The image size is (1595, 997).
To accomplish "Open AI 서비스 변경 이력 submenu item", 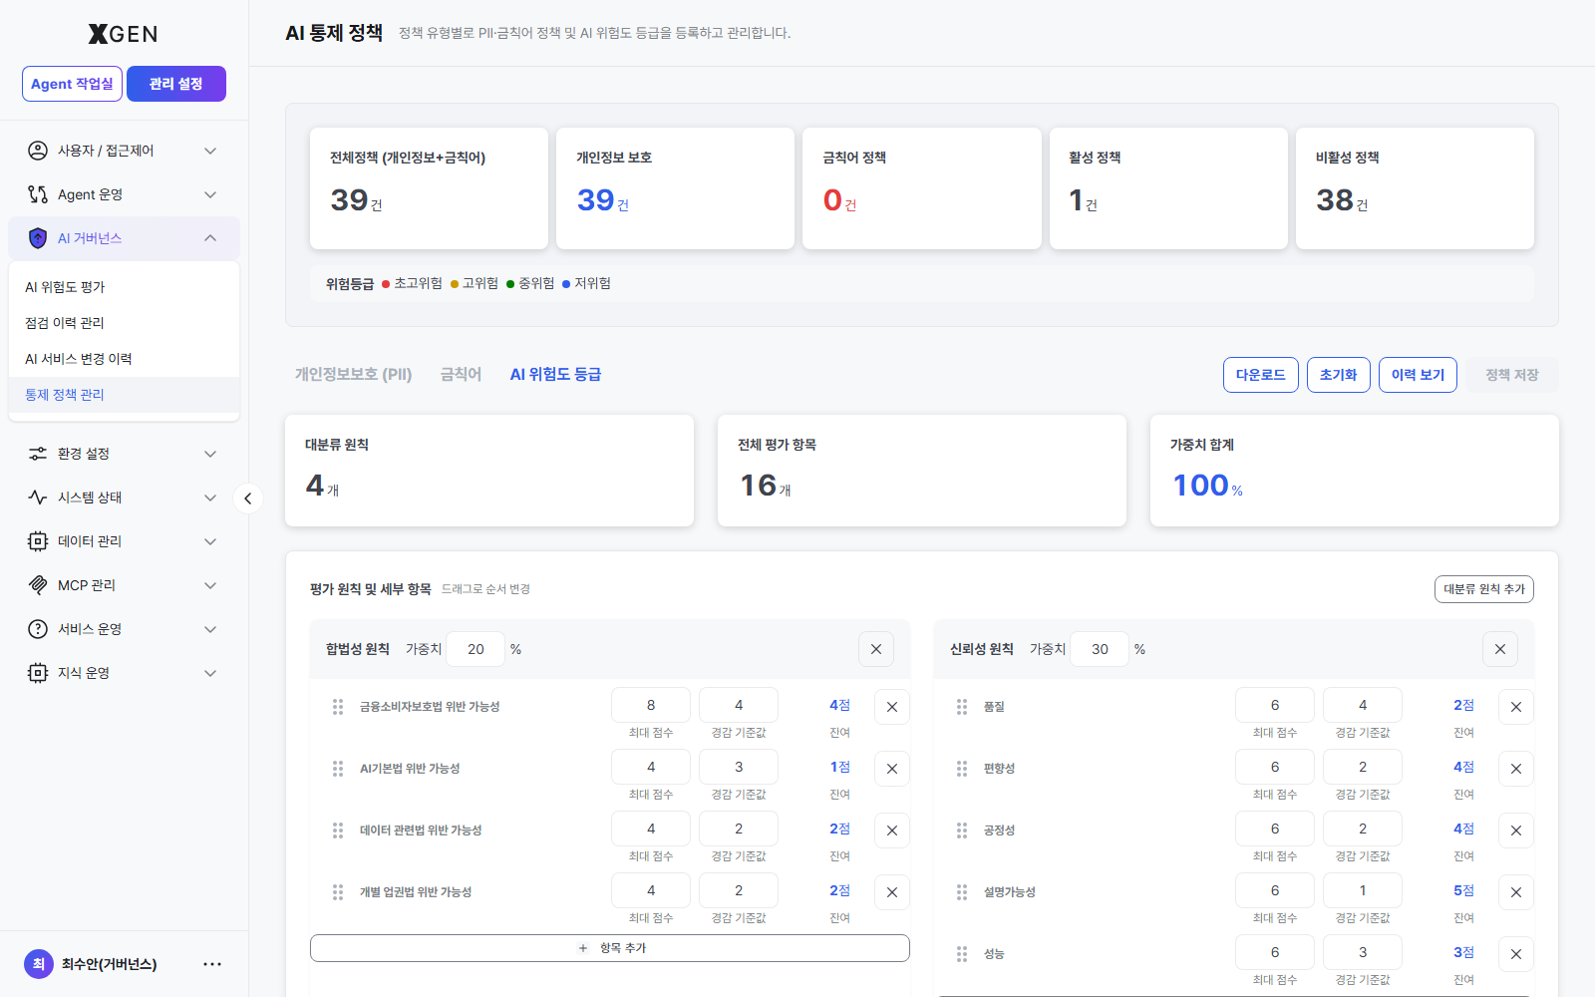I will point(124,359).
